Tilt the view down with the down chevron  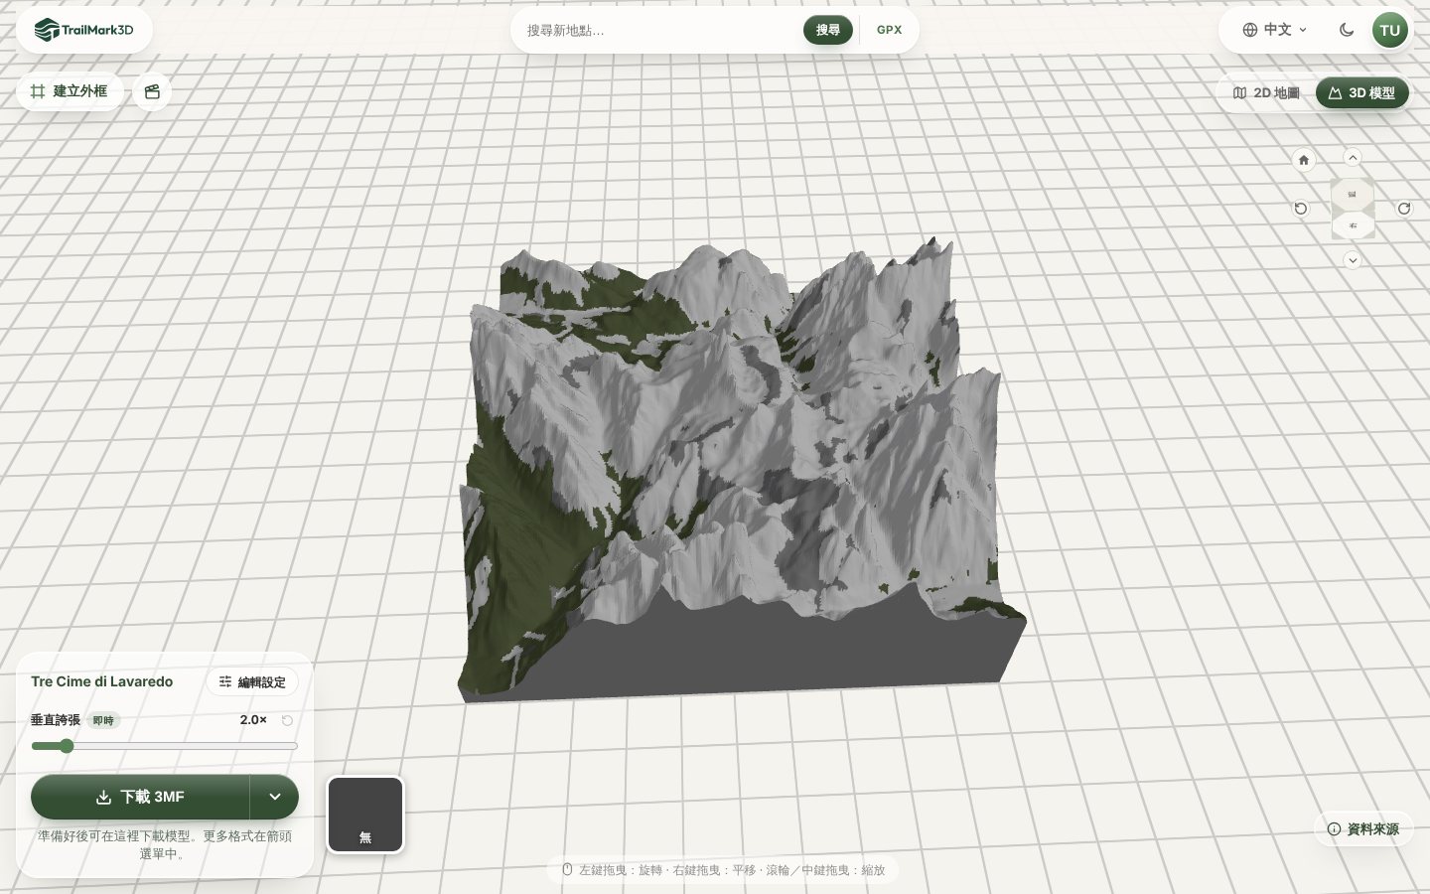coord(1353,260)
